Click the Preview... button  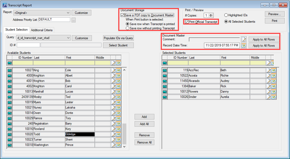(x=275, y=14)
